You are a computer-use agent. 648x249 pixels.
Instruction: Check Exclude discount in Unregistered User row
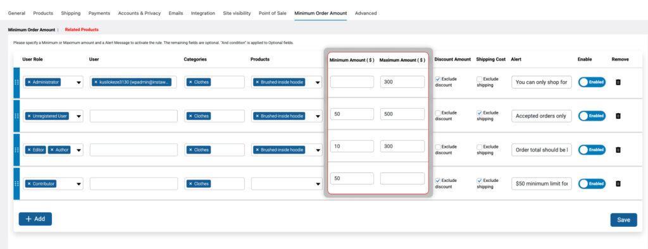[x=438, y=112]
